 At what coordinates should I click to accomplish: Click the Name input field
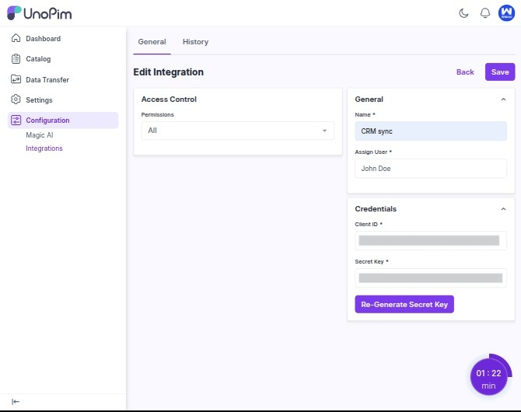pos(430,131)
